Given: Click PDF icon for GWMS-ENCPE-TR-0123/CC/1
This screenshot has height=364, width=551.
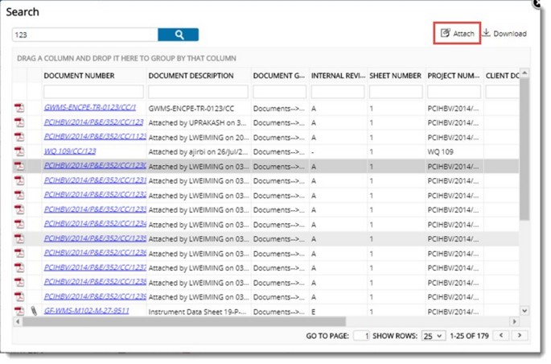Looking at the screenshot, I should 19,107.
